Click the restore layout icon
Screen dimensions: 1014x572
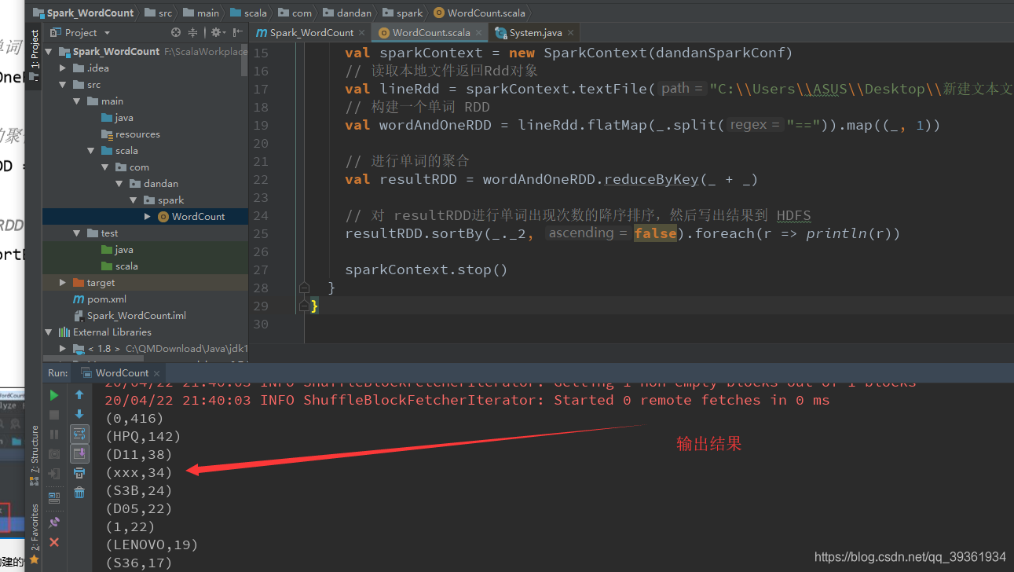(54, 497)
